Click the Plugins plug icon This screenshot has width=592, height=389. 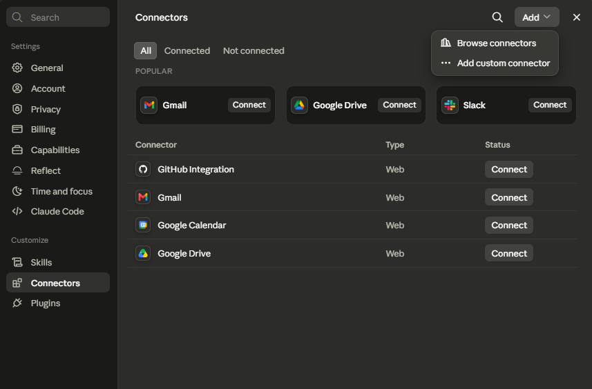[x=17, y=303]
